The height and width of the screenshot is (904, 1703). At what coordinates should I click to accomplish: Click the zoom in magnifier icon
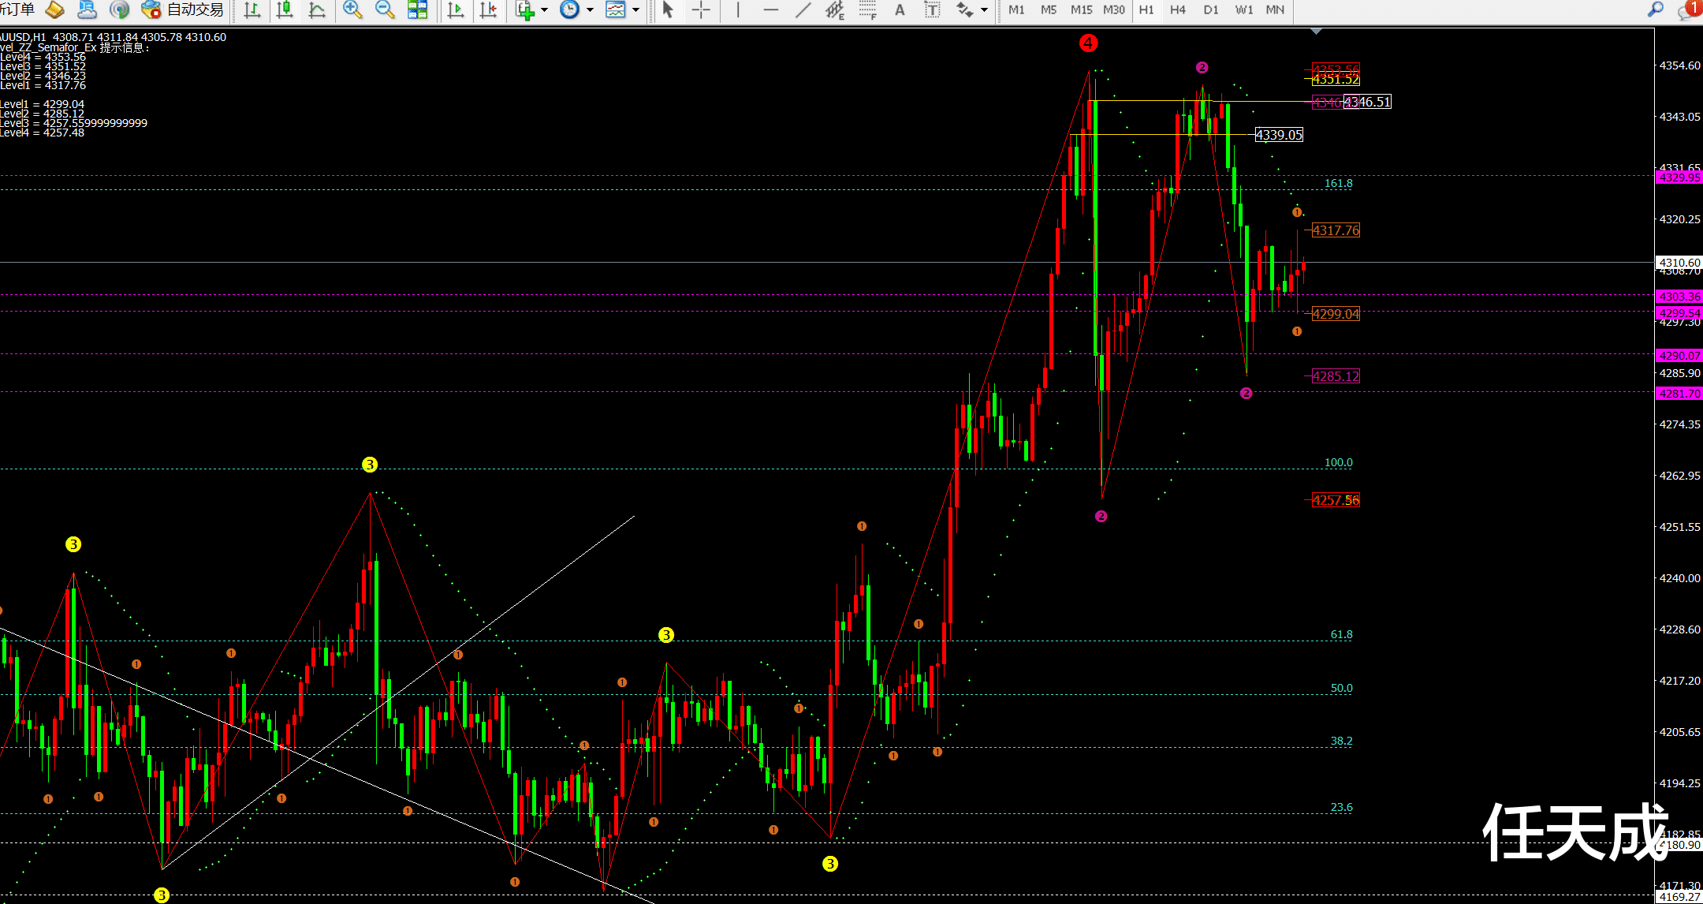pos(352,9)
